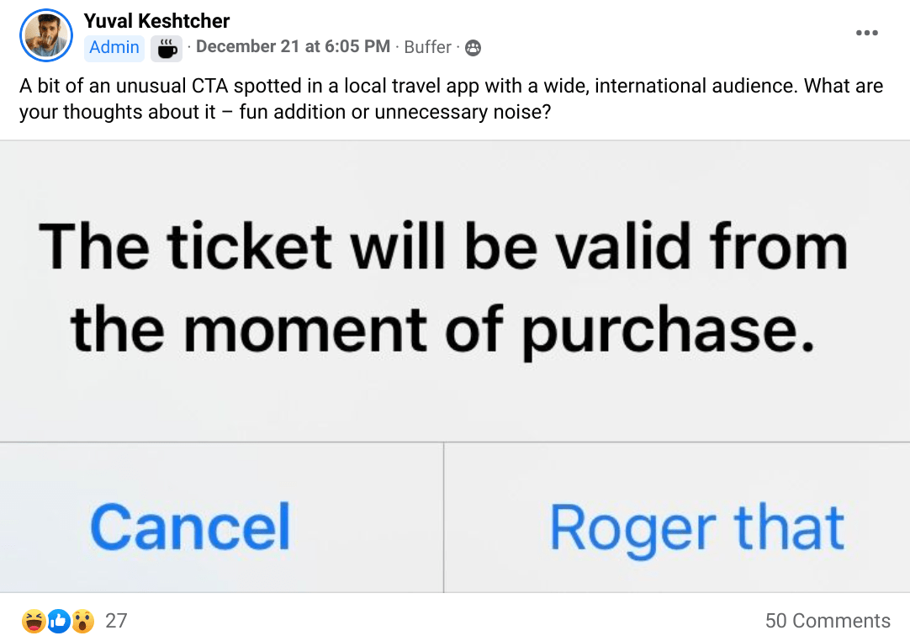Click the group audience privacy icon
This screenshot has width=910, height=641.
click(x=473, y=48)
